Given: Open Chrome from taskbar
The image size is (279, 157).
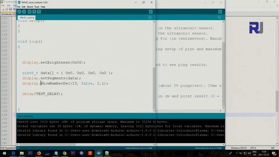Looking at the screenshot, I should (x=65, y=153).
